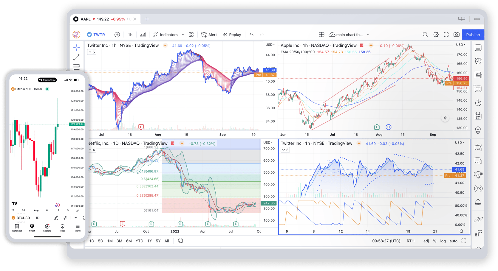This screenshot has width=498, height=271.
Task: Open the economic calendar in the right sidebar
Action: (478, 116)
